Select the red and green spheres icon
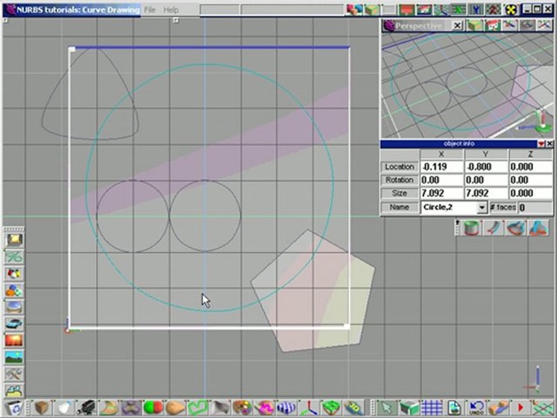The height and width of the screenshot is (418, 557). [153, 408]
